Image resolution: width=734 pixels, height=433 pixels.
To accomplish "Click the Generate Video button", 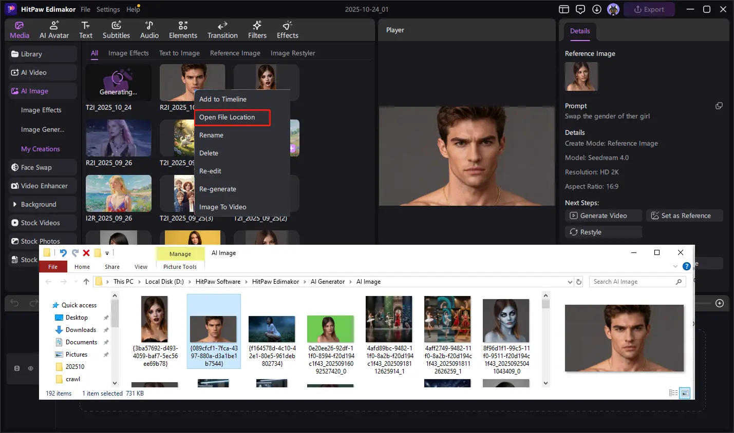I will click(603, 216).
